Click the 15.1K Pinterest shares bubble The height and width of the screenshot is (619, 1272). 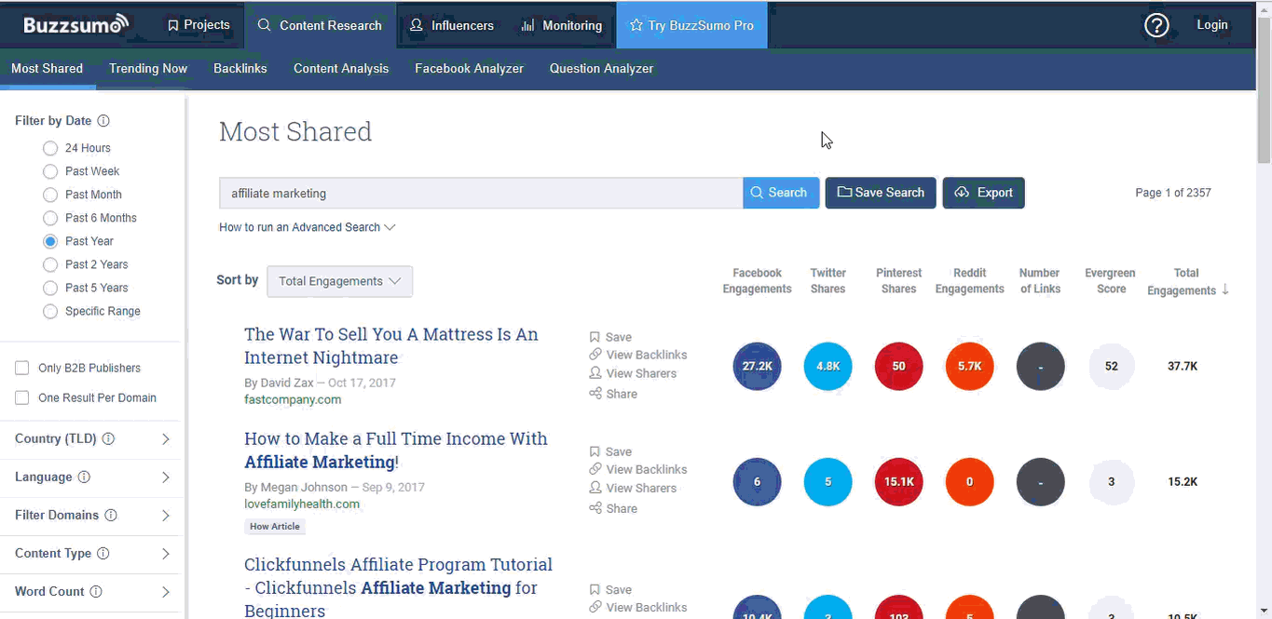[x=898, y=481]
